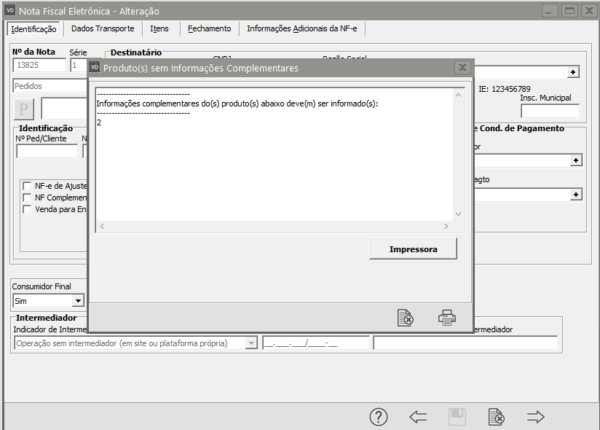Click the P button below Pedidos

coord(25,109)
